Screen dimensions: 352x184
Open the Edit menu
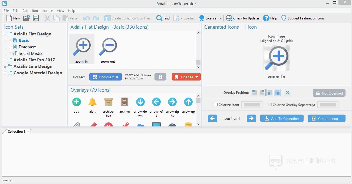pos(16,11)
